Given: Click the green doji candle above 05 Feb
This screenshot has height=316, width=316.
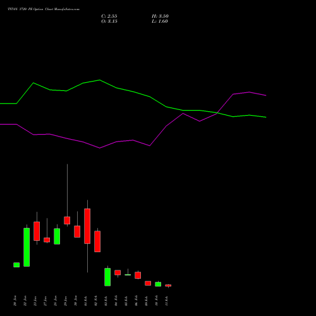Looking at the screenshot, I should tap(128, 275).
